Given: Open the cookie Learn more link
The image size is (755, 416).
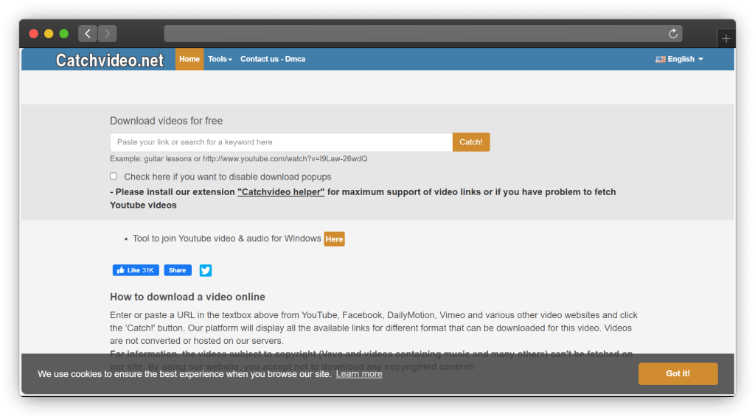Looking at the screenshot, I should click(x=359, y=374).
